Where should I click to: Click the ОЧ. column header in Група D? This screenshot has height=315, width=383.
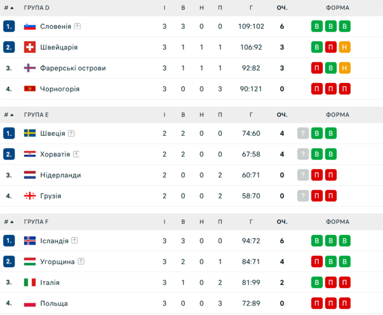(282, 8)
